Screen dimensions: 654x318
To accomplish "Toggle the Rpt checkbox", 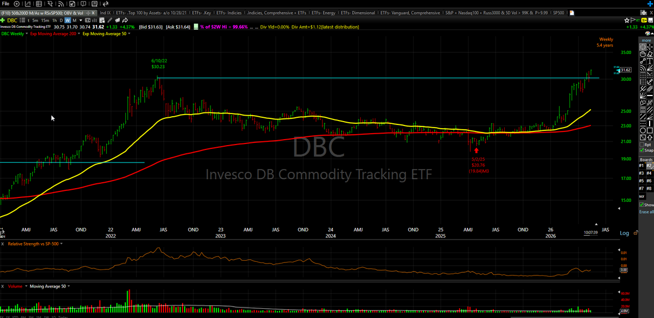I will pos(642,144).
